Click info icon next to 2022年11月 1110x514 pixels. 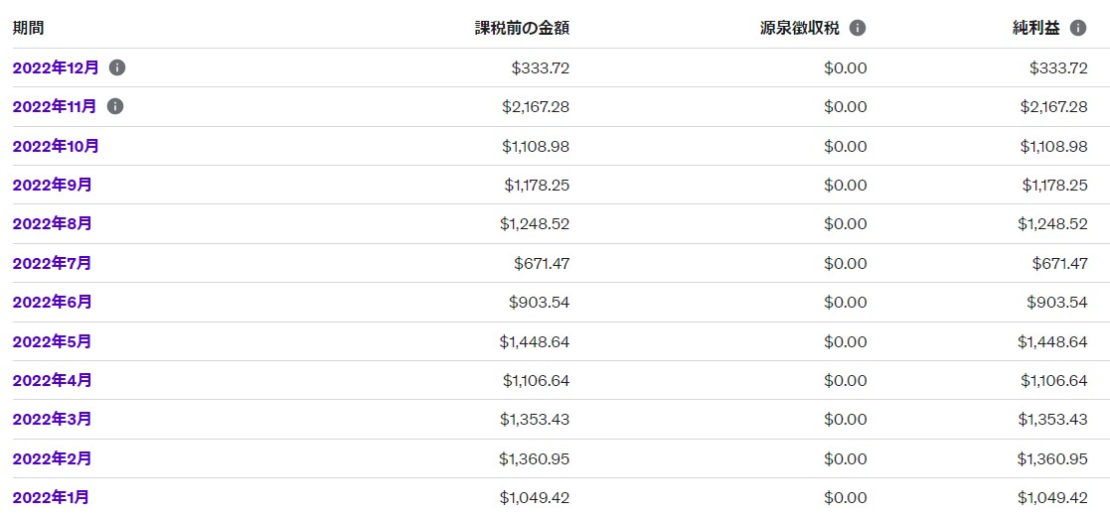(x=115, y=106)
